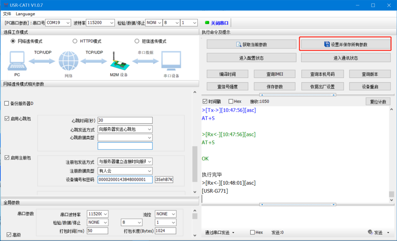Uncheck the 启用心跳包 checkbox

tap(7, 119)
